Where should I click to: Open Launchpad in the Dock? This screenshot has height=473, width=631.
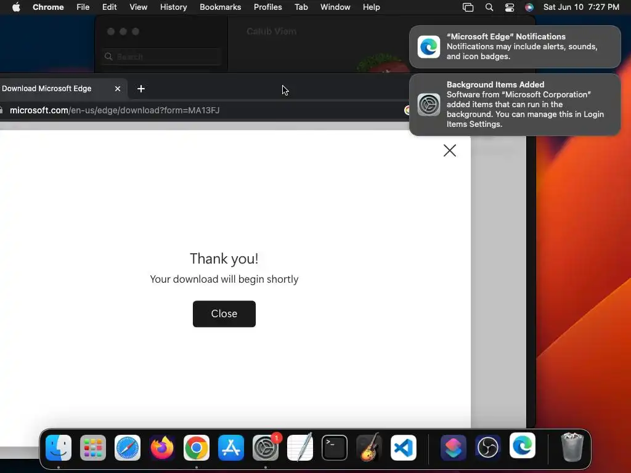[93, 448]
